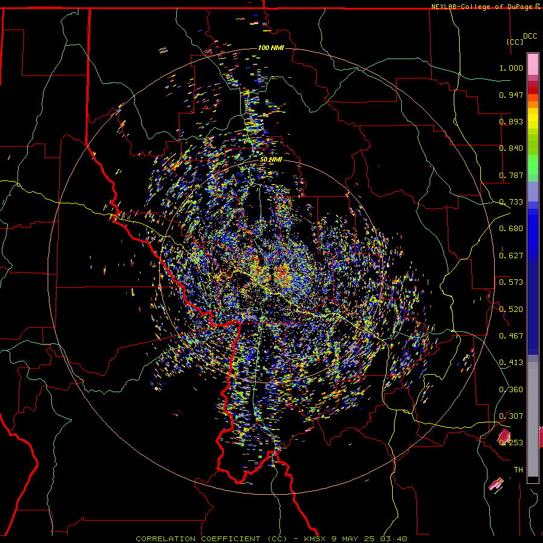Pick the red swatch just above 0.947
Image resolution: width=543 pixels, height=543 pixels.
click(x=533, y=91)
